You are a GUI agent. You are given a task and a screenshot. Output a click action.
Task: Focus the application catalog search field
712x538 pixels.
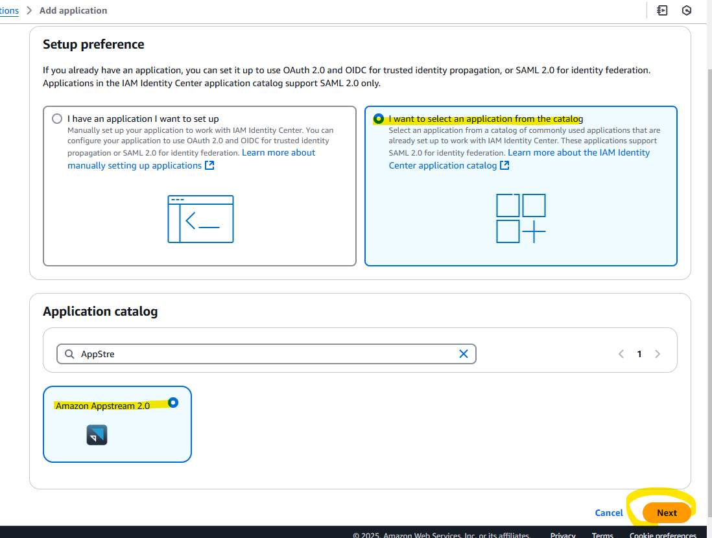266,354
